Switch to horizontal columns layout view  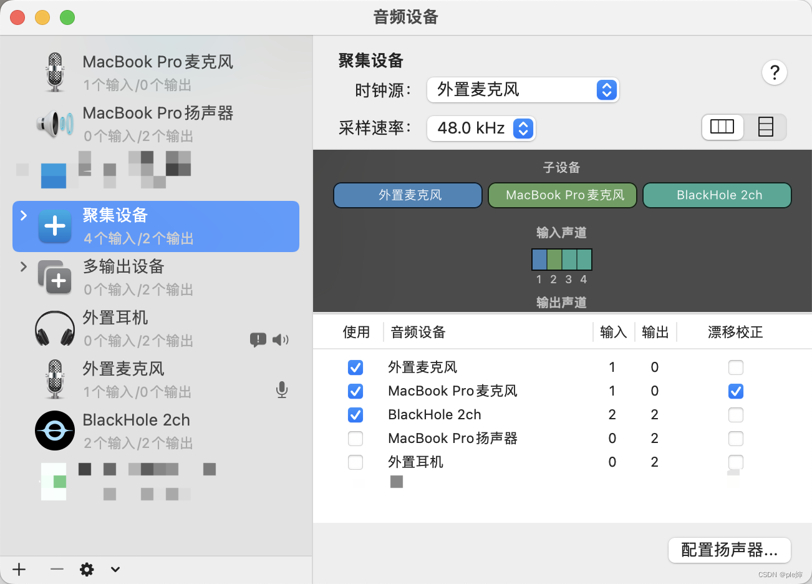coord(723,127)
